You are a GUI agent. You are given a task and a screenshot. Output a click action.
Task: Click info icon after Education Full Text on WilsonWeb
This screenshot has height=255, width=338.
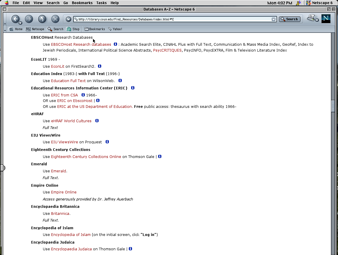click(120, 81)
